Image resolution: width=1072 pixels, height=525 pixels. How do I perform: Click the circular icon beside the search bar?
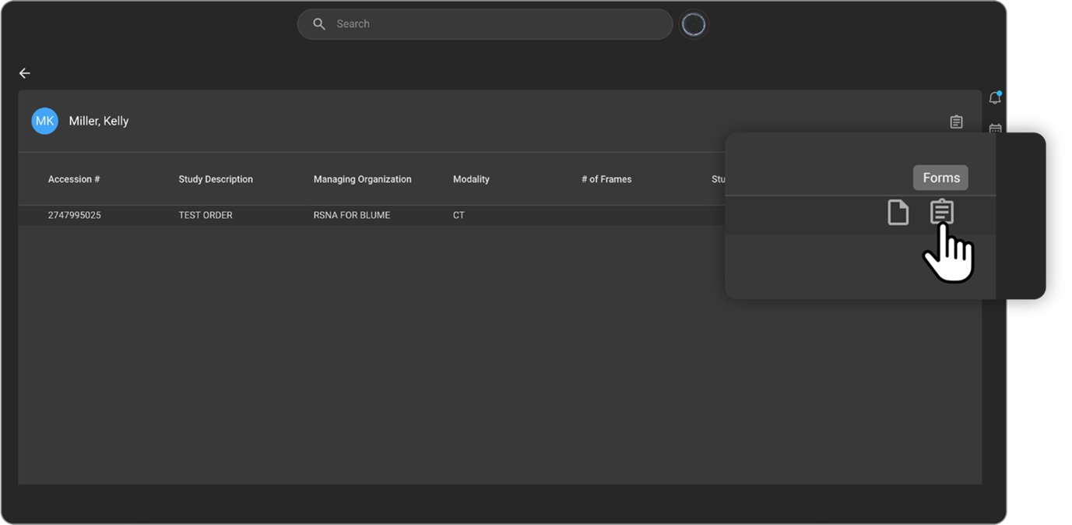pyautogui.click(x=693, y=25)
